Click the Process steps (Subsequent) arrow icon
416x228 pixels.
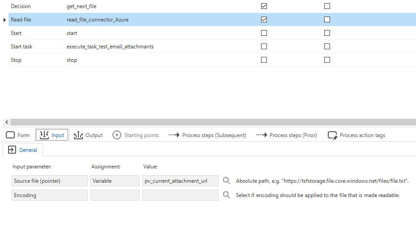(174, 135)
